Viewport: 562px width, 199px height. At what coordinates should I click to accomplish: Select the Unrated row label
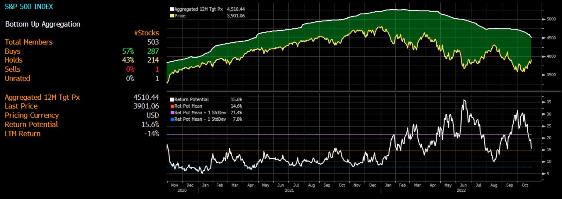(17, 79)
